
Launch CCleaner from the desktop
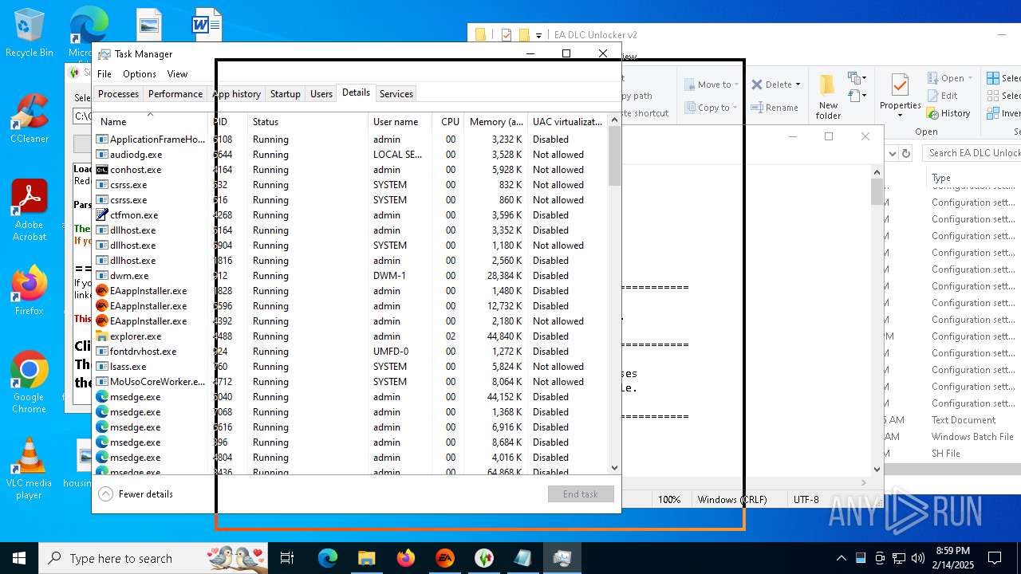pos(29,118)
